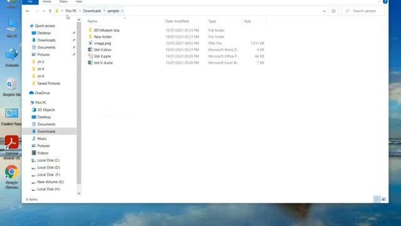Click the 1,211 KB size value

tap(257, 43)
